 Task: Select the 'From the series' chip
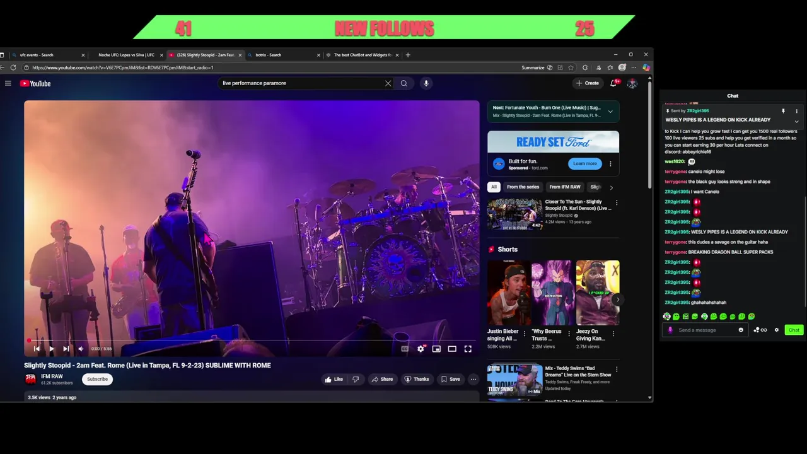pyautogui.click(x=523, y=187)
